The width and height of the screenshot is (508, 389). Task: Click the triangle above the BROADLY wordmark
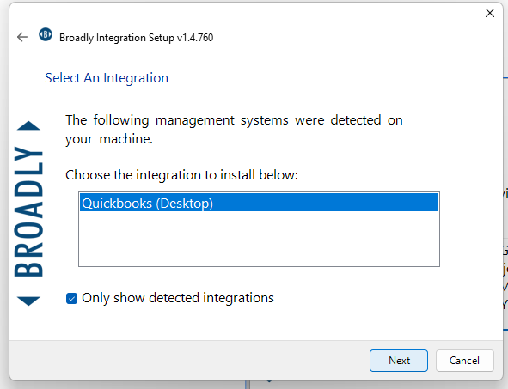28,125
